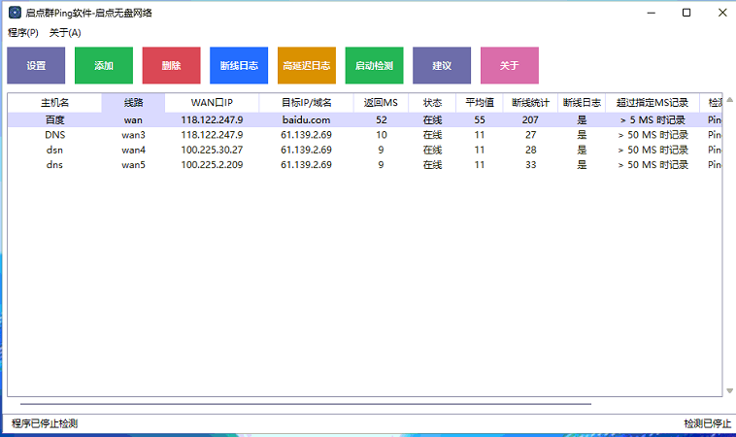Image resolution: width=736 pixels, height=437 pixels.
Task: Click the 207 disconnect count cell
Action: pos(530,120)
